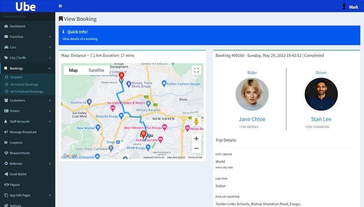Click red marker A on the map

click(121, 76)
